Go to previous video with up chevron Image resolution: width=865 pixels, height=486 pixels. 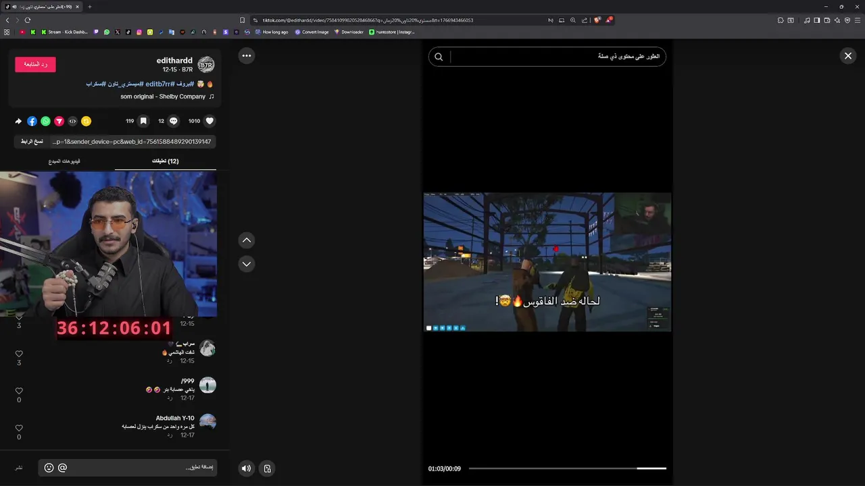tap(247, 240)
